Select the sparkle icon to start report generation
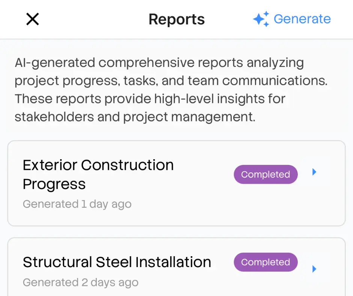Screen dimensions: 353x296 click(262, 19)
